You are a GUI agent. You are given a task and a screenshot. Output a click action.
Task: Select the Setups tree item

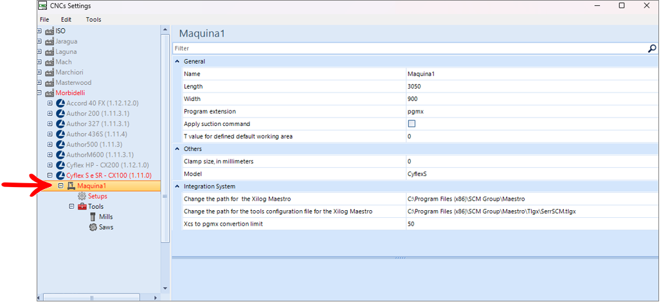97,196
